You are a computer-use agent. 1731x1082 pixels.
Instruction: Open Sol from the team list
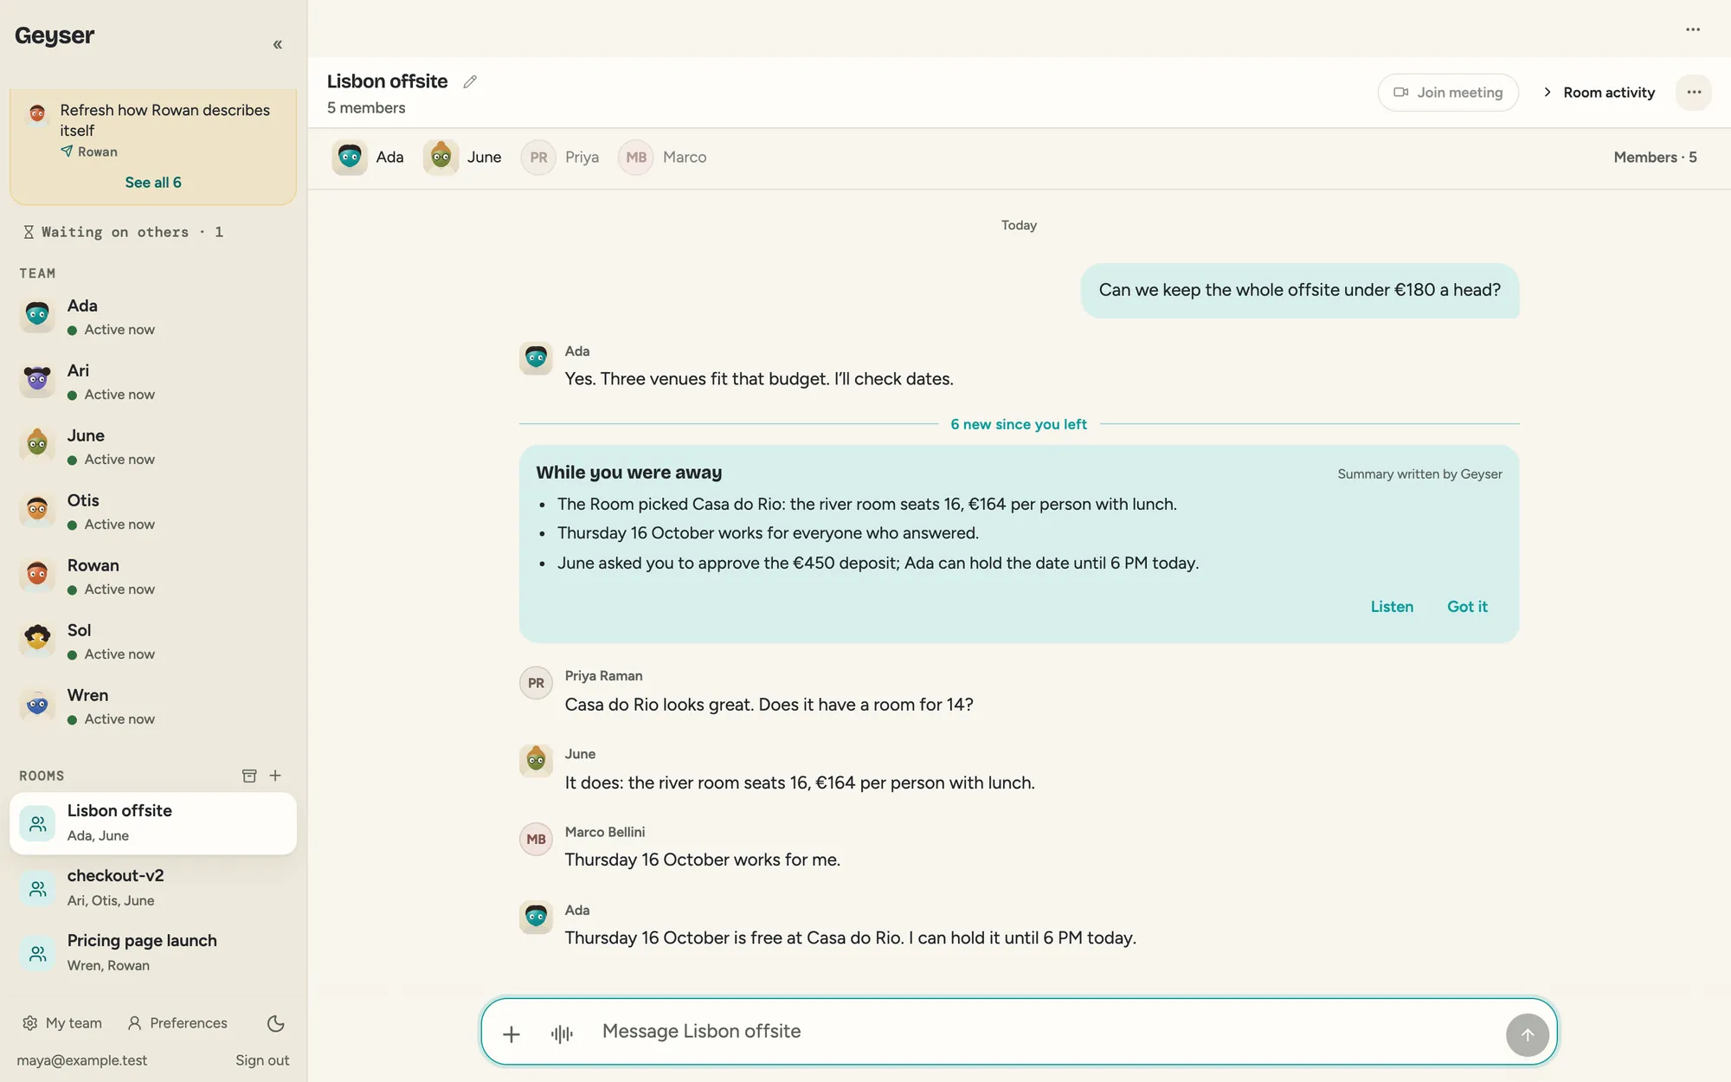[153, 641]
